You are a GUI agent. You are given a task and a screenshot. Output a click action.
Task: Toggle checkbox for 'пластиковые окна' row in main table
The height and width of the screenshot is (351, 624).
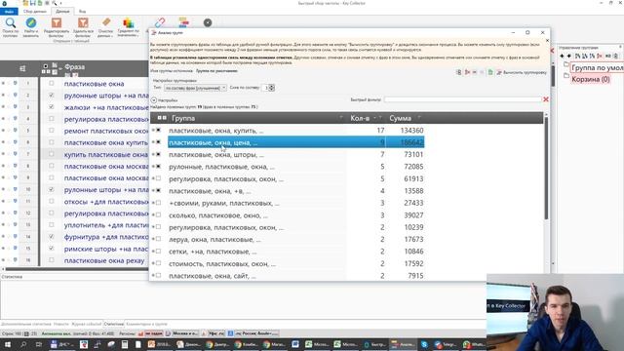(x=52, y=83)
